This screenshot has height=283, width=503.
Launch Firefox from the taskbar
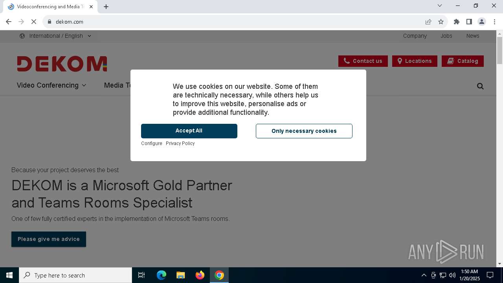click(200, 275)
